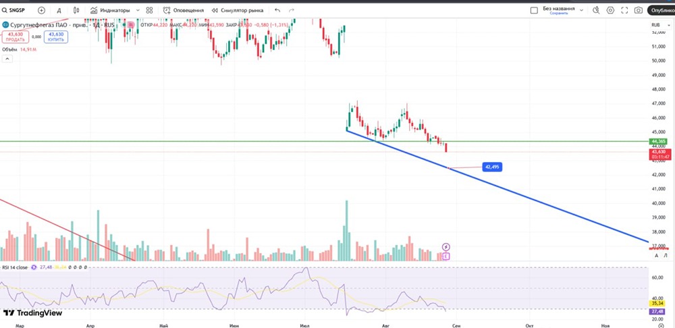Toggle the auto scale A button
The height and width of the screenshot is (328, 675).
[657, 256]
